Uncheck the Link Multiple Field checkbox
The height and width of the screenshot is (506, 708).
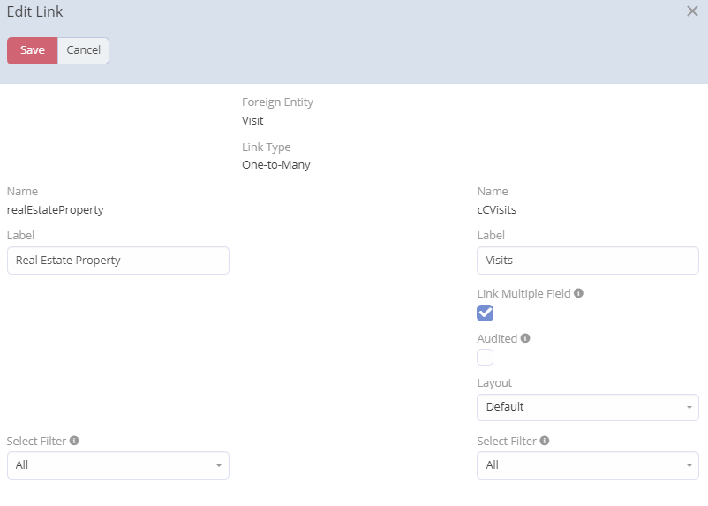coord(485,313)
